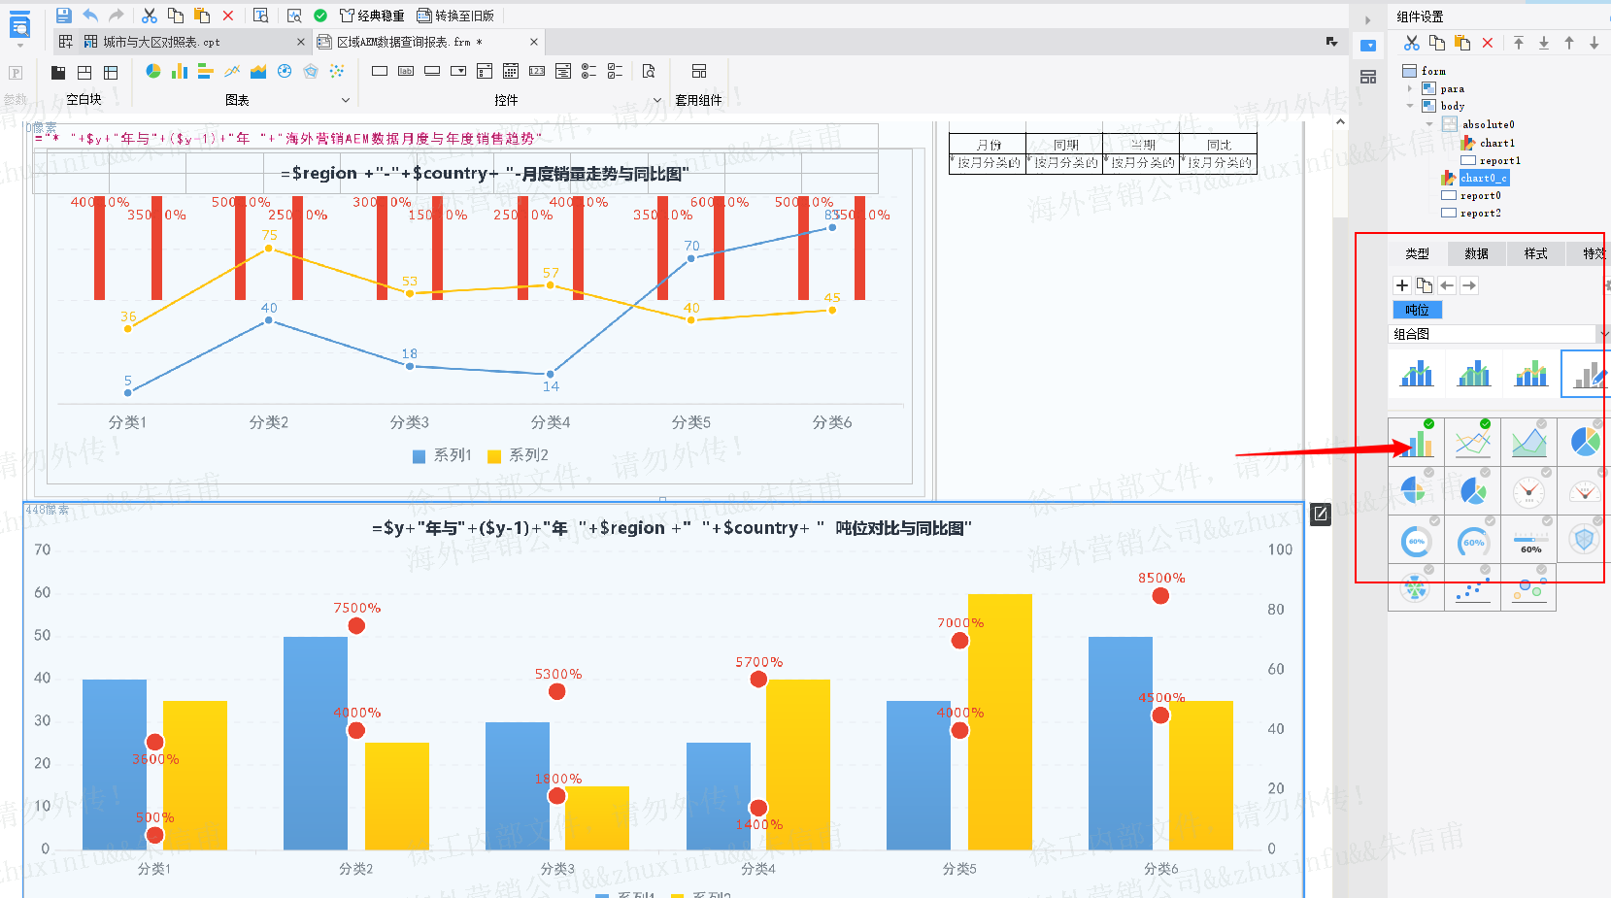The height and width of the screenshot is (898, 1611).
Task: Click the scissors Cut icon in 组件设置 panel
Action: (1412, 43)
